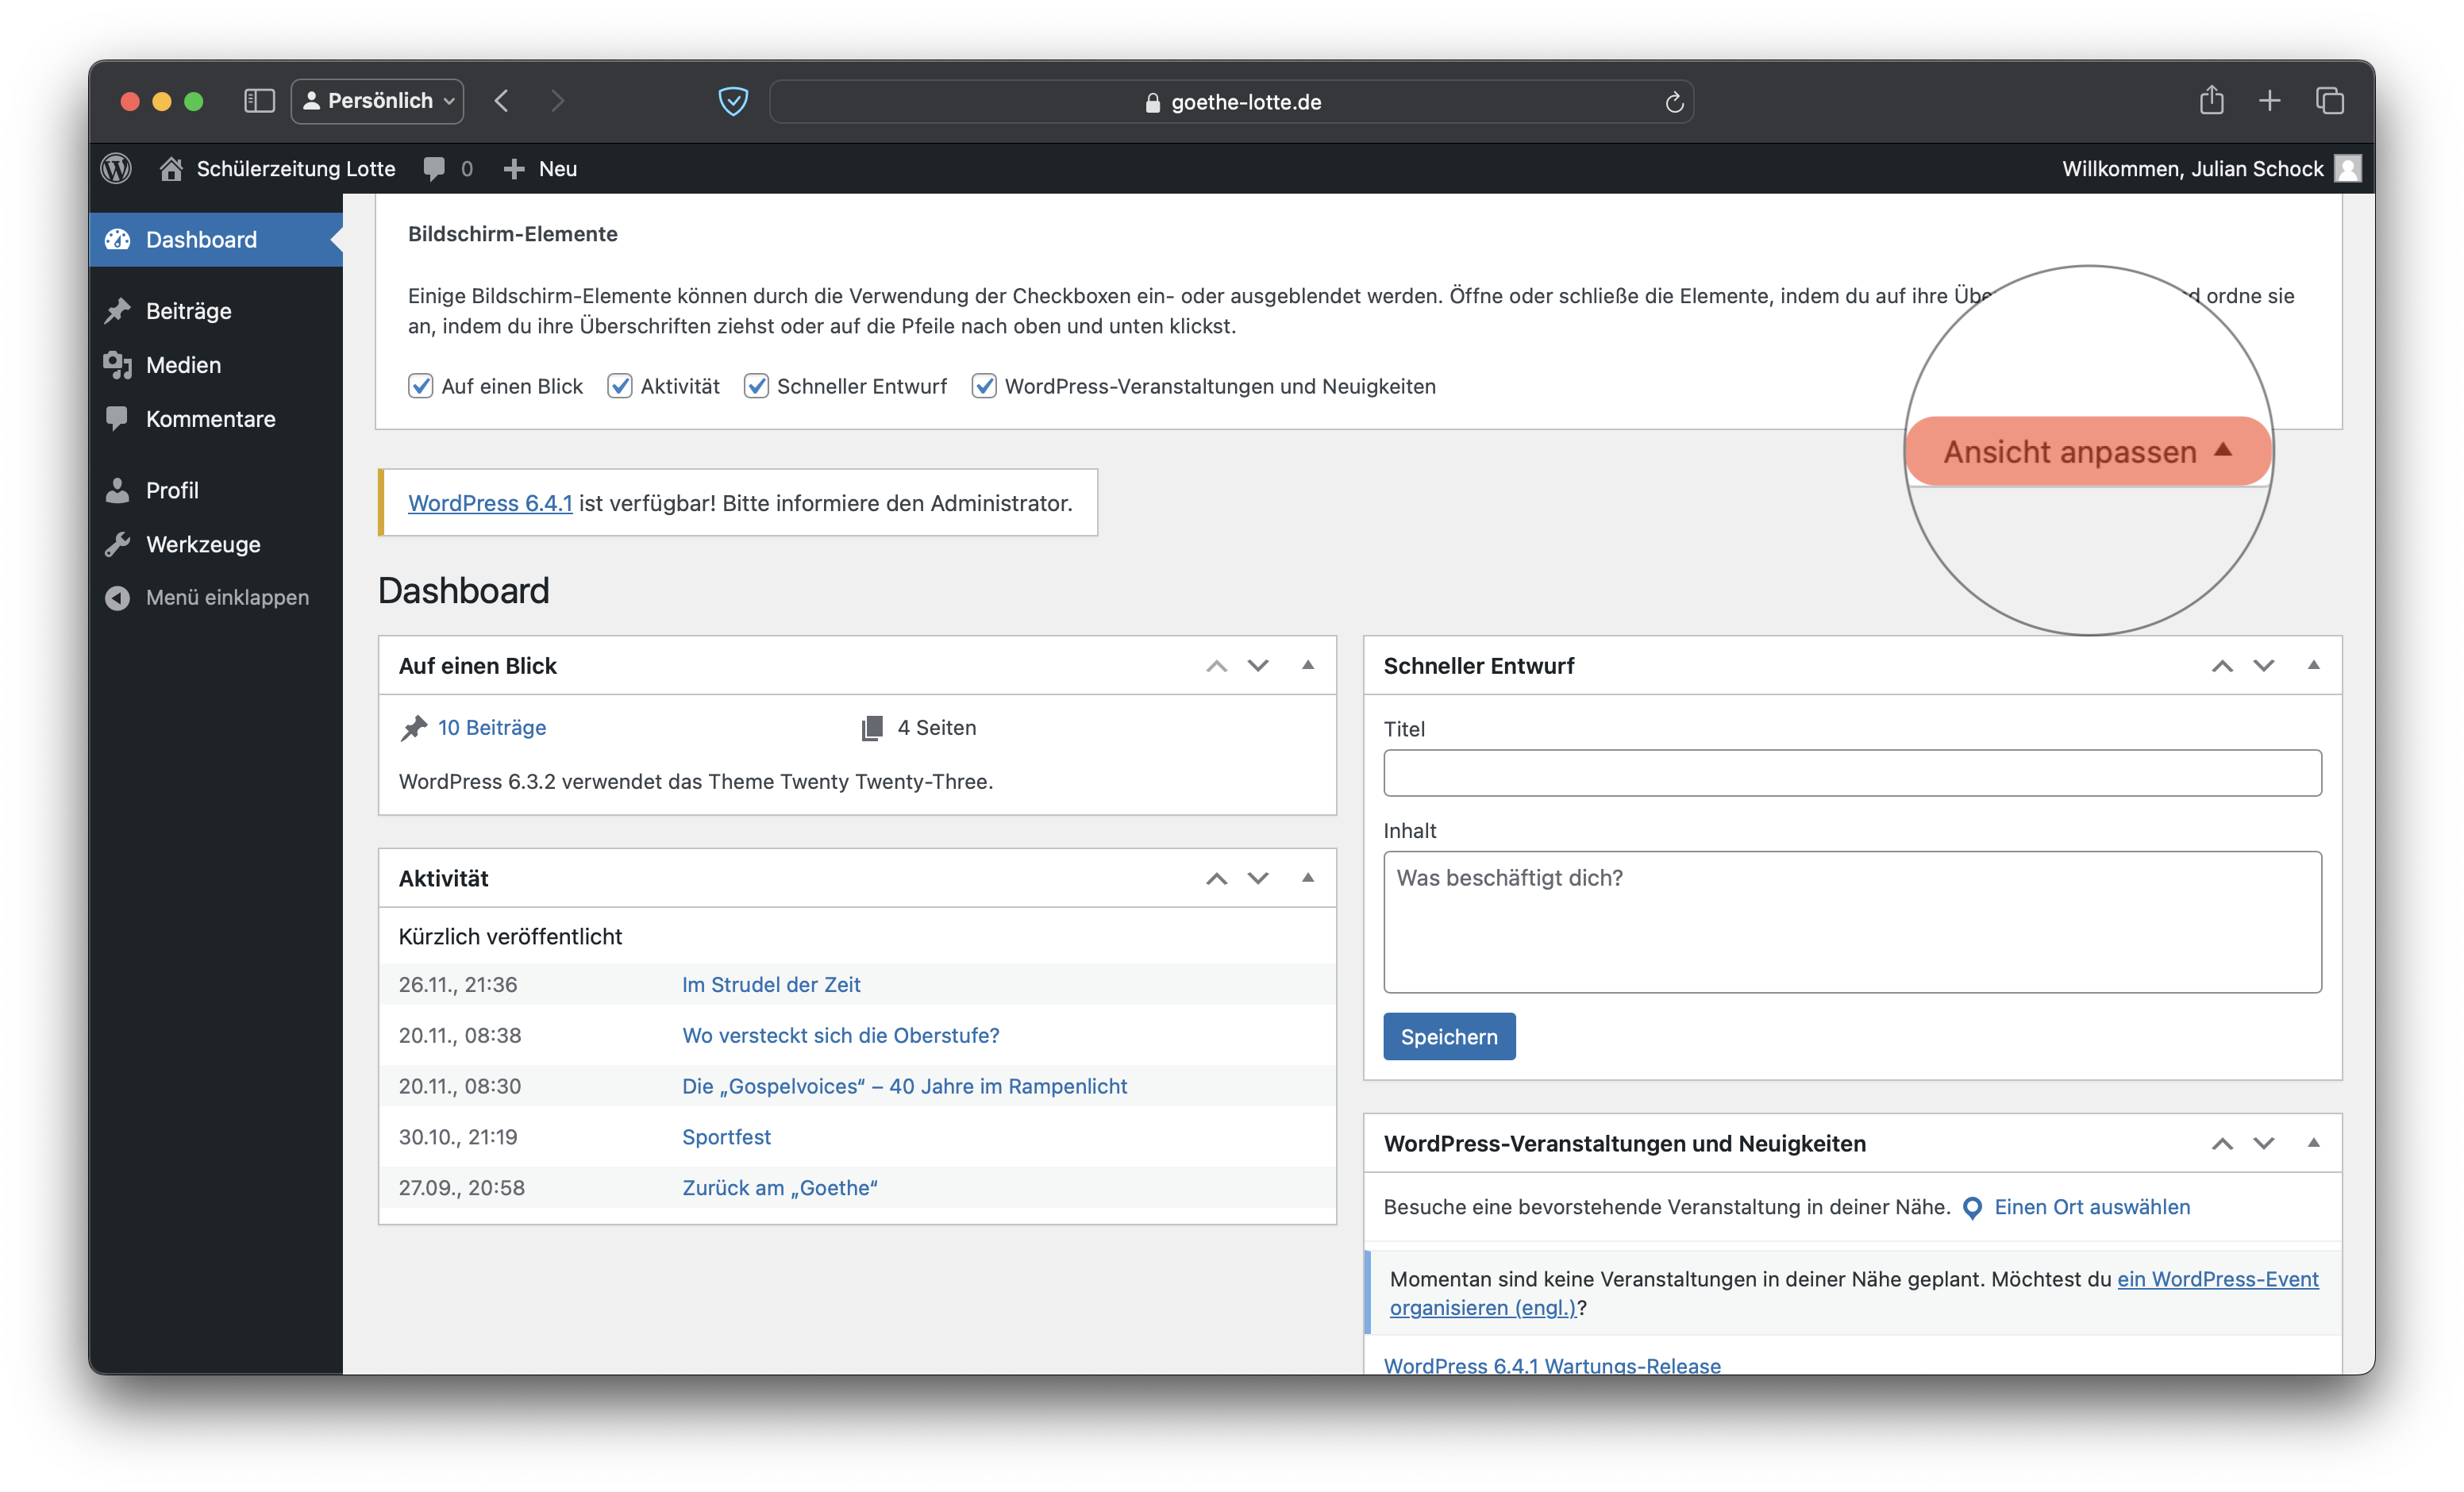Reload the page with the refresh icon
2464x1492 pixels.
pos(1674,102)
